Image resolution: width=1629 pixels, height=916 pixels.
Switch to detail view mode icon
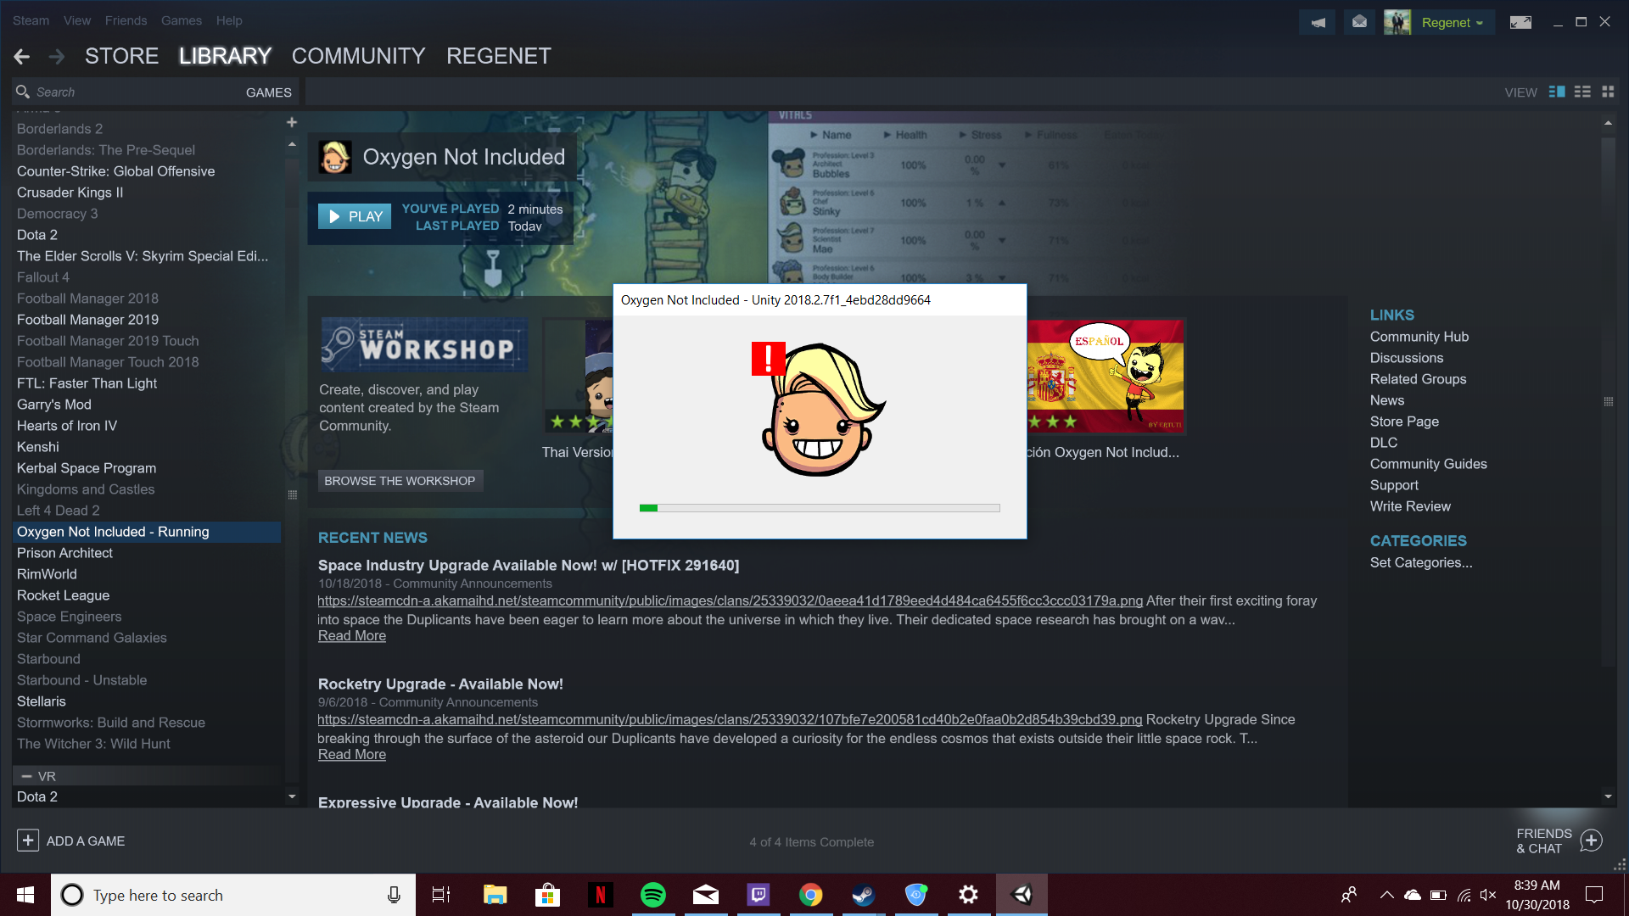click(1557, 92)
